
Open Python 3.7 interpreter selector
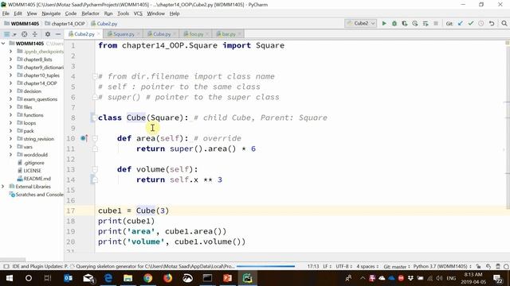click(442, 266)
